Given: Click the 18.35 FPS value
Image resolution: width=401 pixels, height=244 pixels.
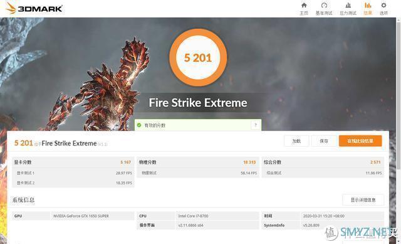Looking at the screenshot, I should click(124, 183).
